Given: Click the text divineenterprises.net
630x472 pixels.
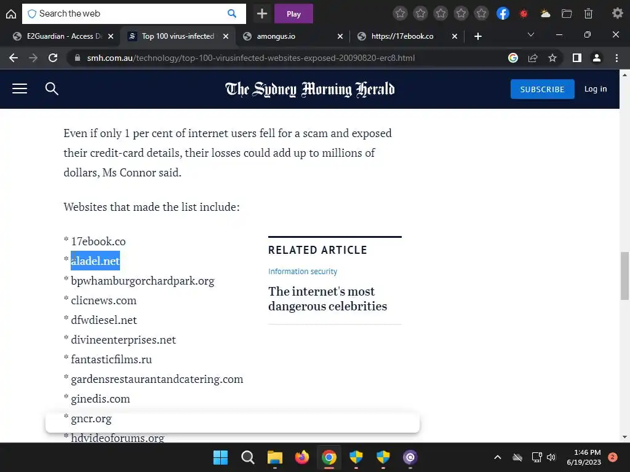Looking at the screenshot, I should point(123,339).
